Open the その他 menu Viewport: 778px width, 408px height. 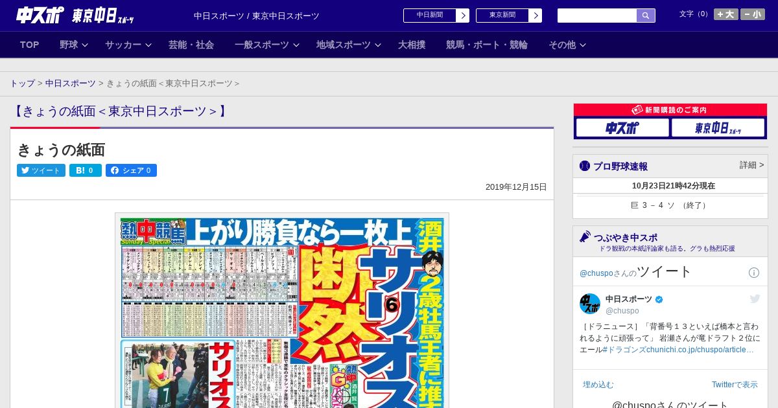pos(562,45)
